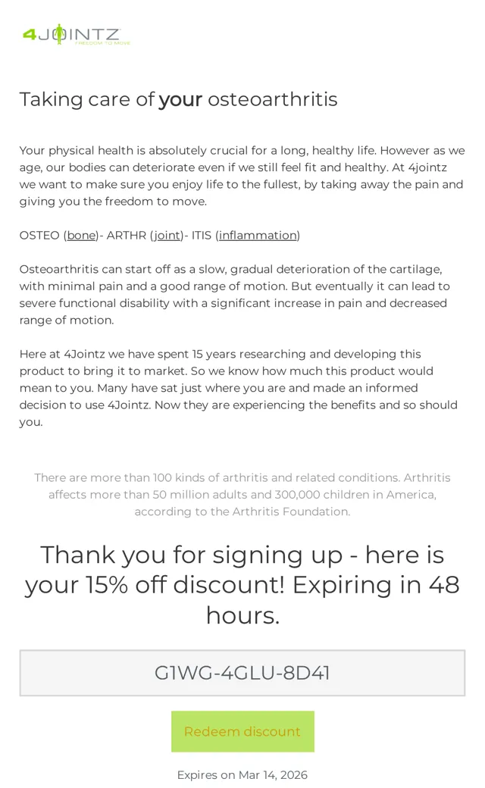Viewport: 485px width, 788px height.
Task: Click the Redeem discount button
Action: point(242,731)
